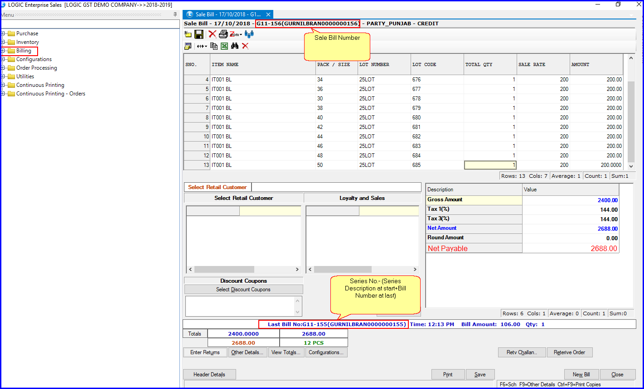The height and width of the screenshot is (389, 644).
Task: Click the Gross Amount row
Action: click(522, 199)
